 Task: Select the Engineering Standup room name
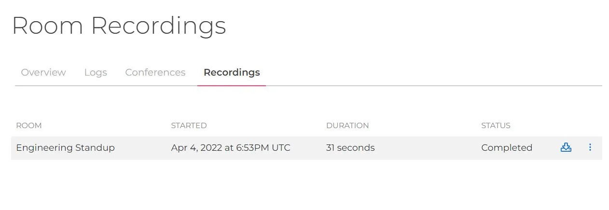coord(65,148)
